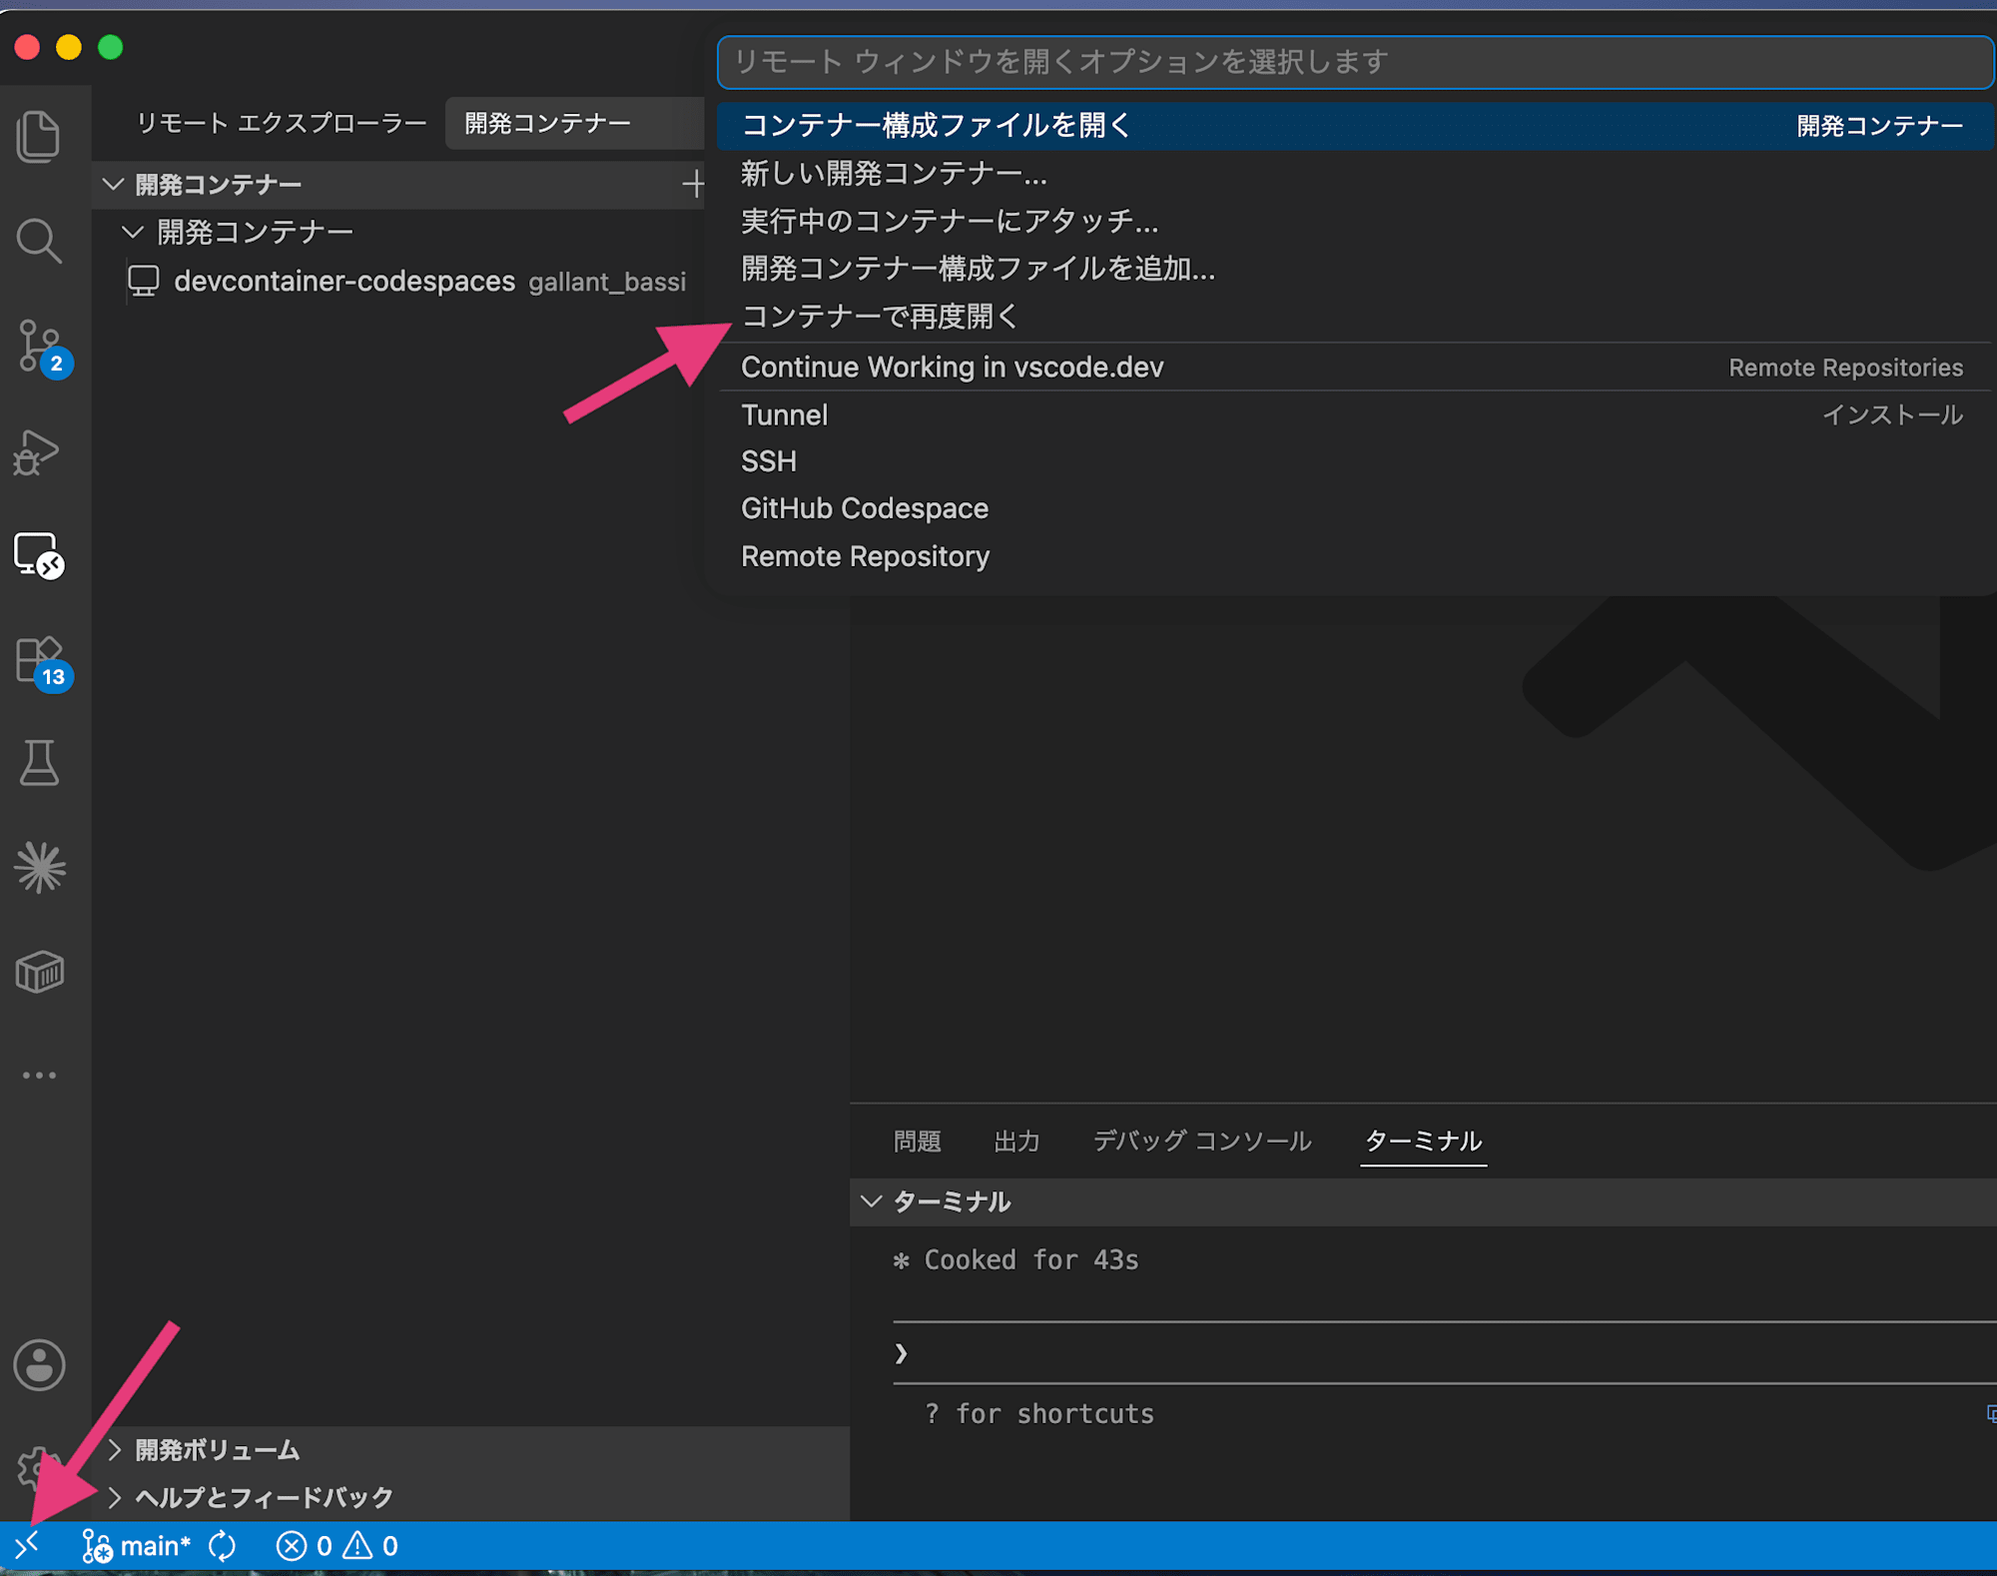Switch to the 出力 panel tab

1016,1141
